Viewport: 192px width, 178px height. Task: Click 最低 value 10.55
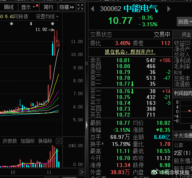(x=163, y=151)
